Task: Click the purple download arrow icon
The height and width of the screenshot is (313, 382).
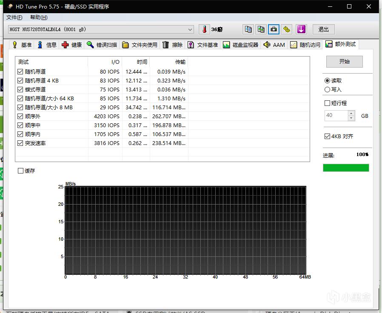Action: [301, 29]
